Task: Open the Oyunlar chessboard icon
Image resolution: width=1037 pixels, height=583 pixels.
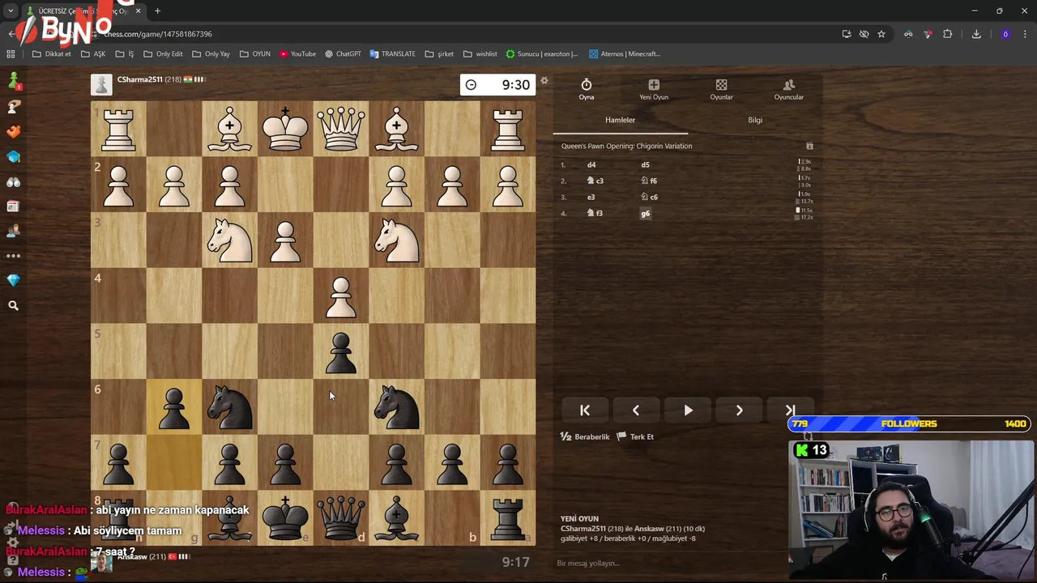Action: click(x=721, y=85)
